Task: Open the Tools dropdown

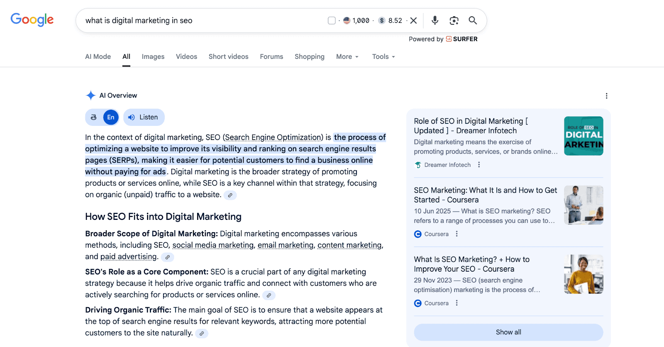Action: [383, 57]
